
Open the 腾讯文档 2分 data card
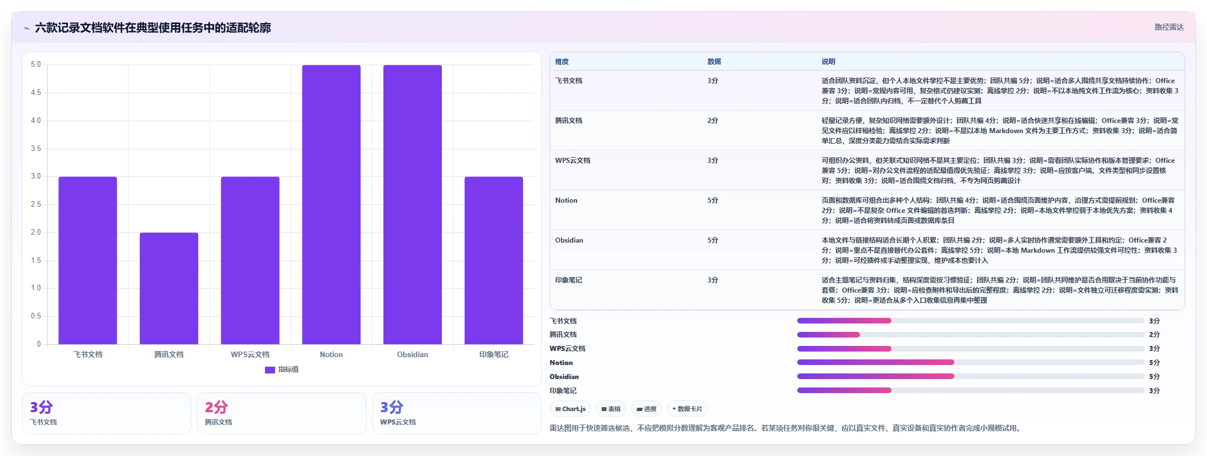click(x=282, y=413)
